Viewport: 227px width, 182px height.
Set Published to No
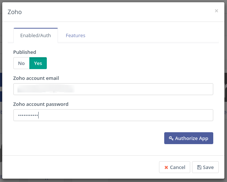coord(22,63)
